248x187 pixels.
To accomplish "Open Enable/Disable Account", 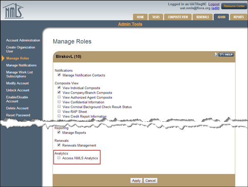I will tap(17, 99).
